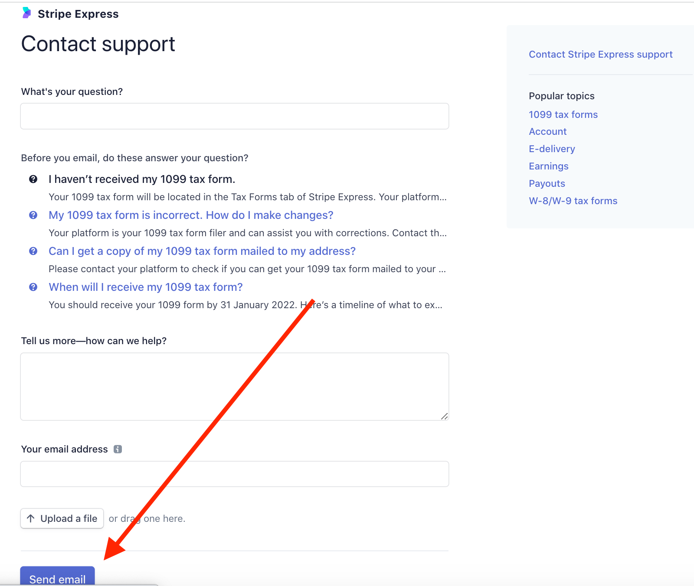
Task: Click the 'What's your question?' label
Action: 72,91
